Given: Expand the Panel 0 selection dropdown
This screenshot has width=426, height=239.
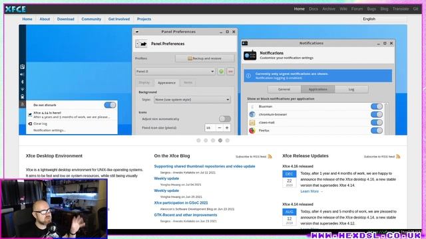Looking at the screenshot, I should click(175, 71).
